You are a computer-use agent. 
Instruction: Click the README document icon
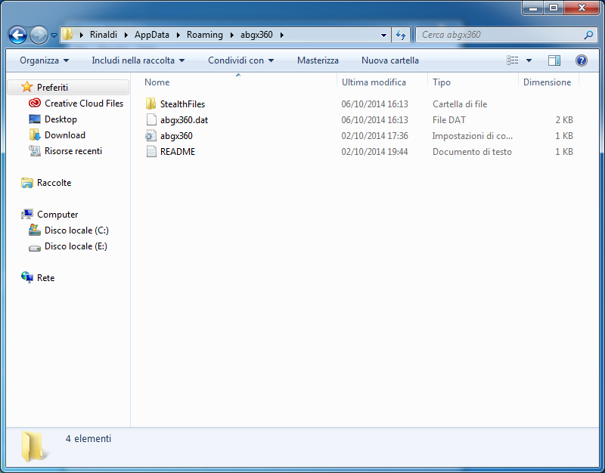click(151, 152)
